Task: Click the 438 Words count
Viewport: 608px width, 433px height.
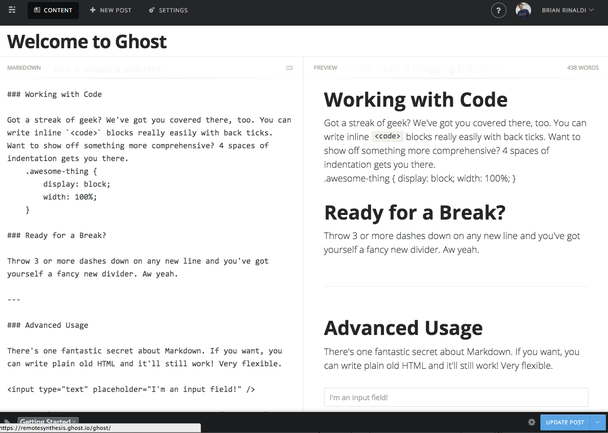Action: [x=583, y=68]
